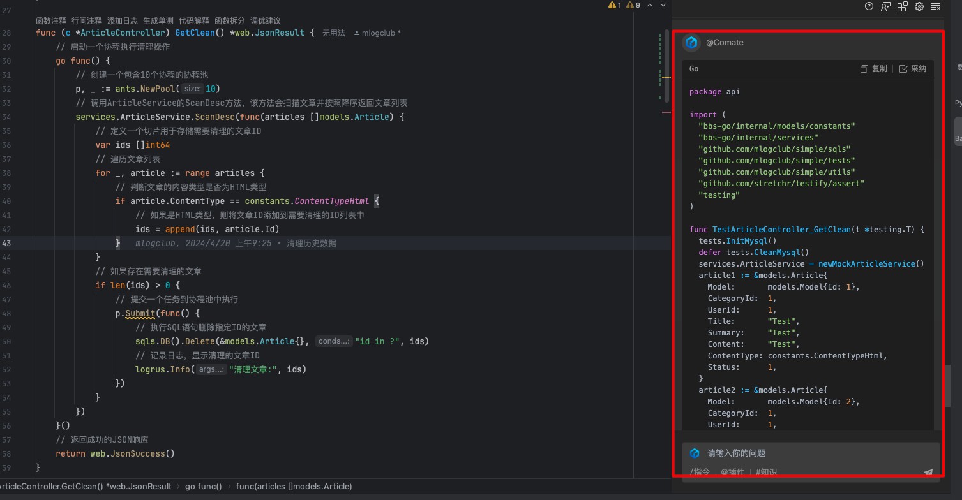Click the Comate avatar beside @Comate
This screenshot has height=500, width=962.
(x=691, y=43)
